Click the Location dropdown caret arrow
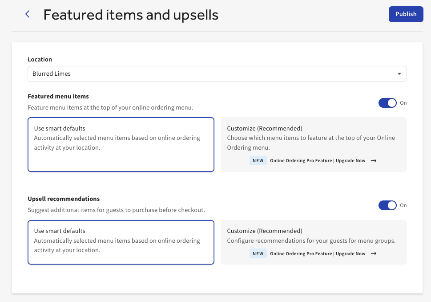The image size is (431, 302). tap(399, 74)
